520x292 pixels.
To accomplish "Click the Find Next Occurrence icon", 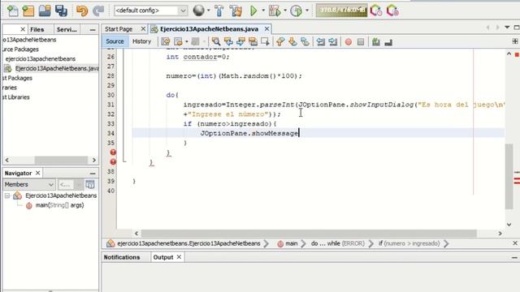I will point(240,41).
